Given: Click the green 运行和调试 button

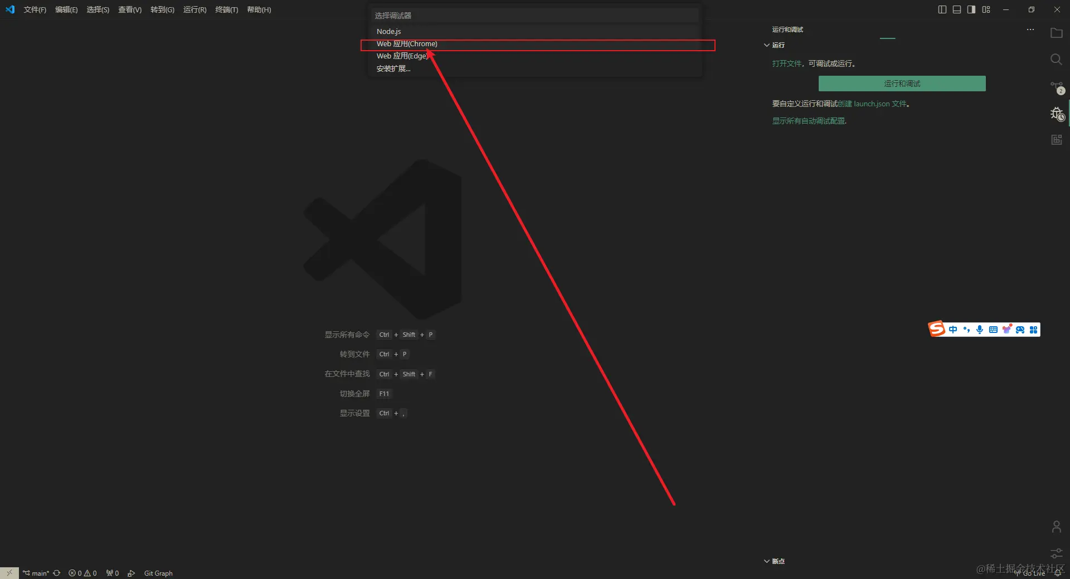Looking at the screenshot, I should [902, 84].
